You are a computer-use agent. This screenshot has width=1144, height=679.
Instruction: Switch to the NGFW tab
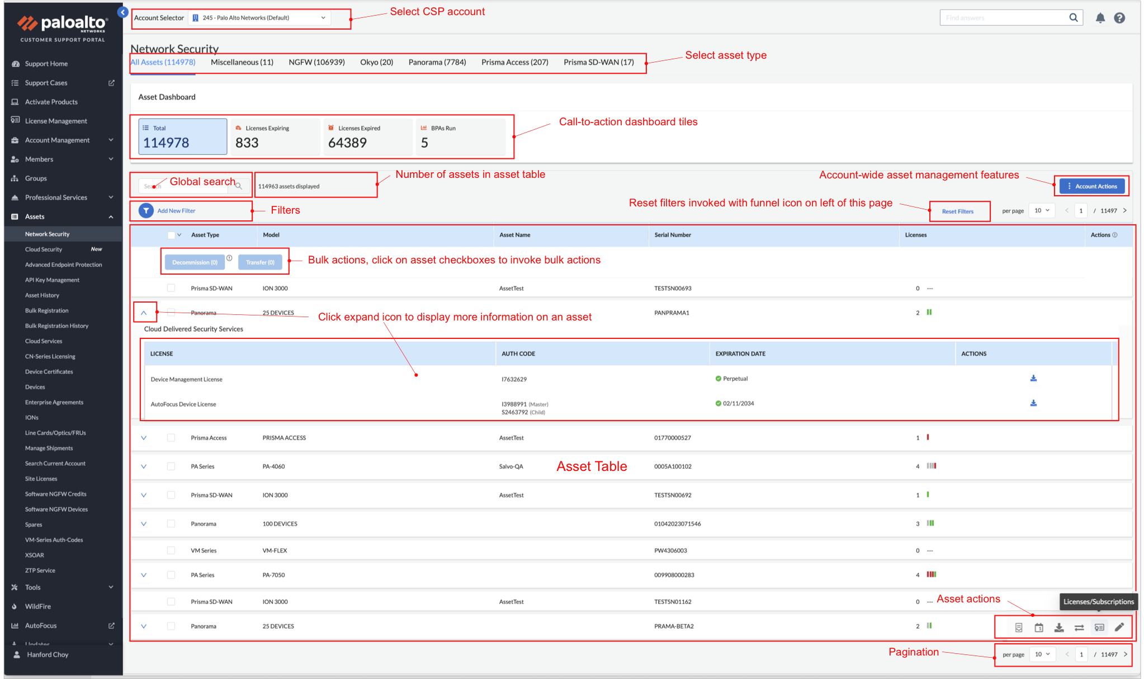pyautogui.click(x=316, y=62)
